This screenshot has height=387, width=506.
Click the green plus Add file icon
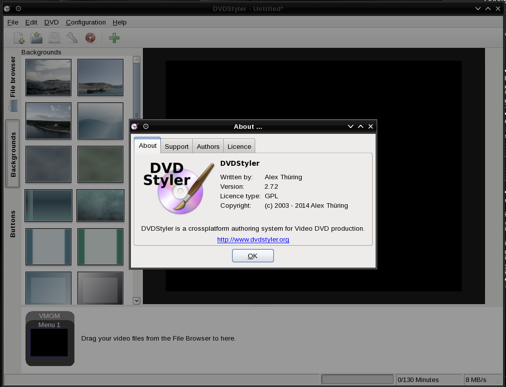[114, 38]
